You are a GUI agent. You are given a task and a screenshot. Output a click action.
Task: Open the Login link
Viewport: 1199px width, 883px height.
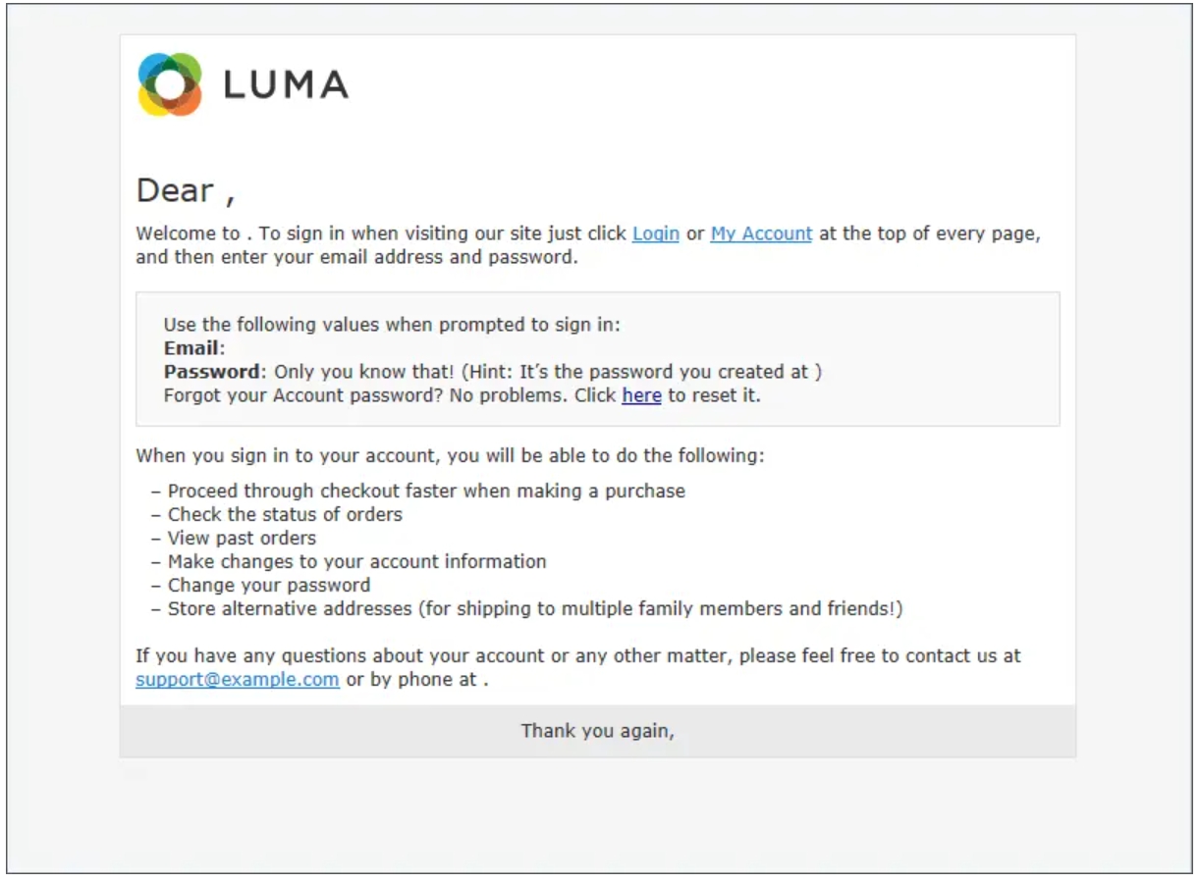[656, 234]
